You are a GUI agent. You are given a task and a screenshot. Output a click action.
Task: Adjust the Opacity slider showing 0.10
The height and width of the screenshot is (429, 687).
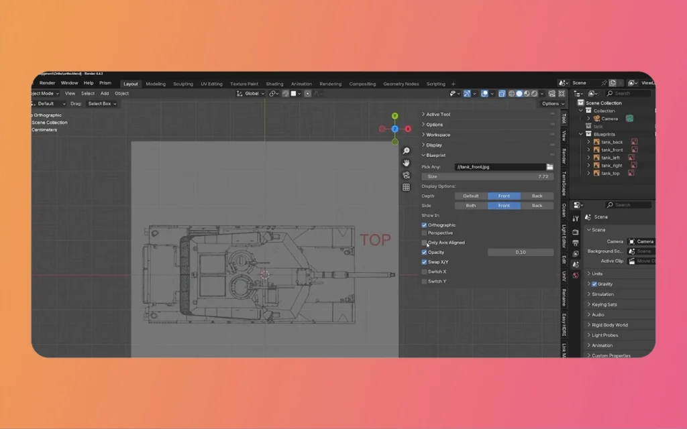point(521,252)
